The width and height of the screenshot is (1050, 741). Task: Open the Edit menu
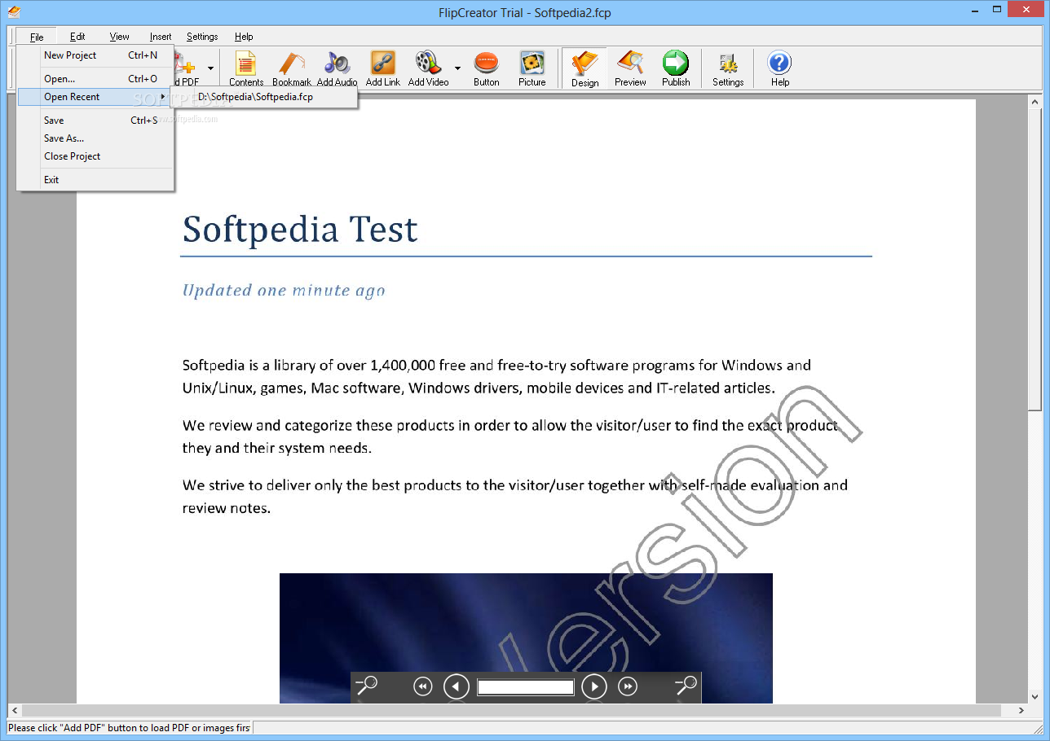(77, 37)
